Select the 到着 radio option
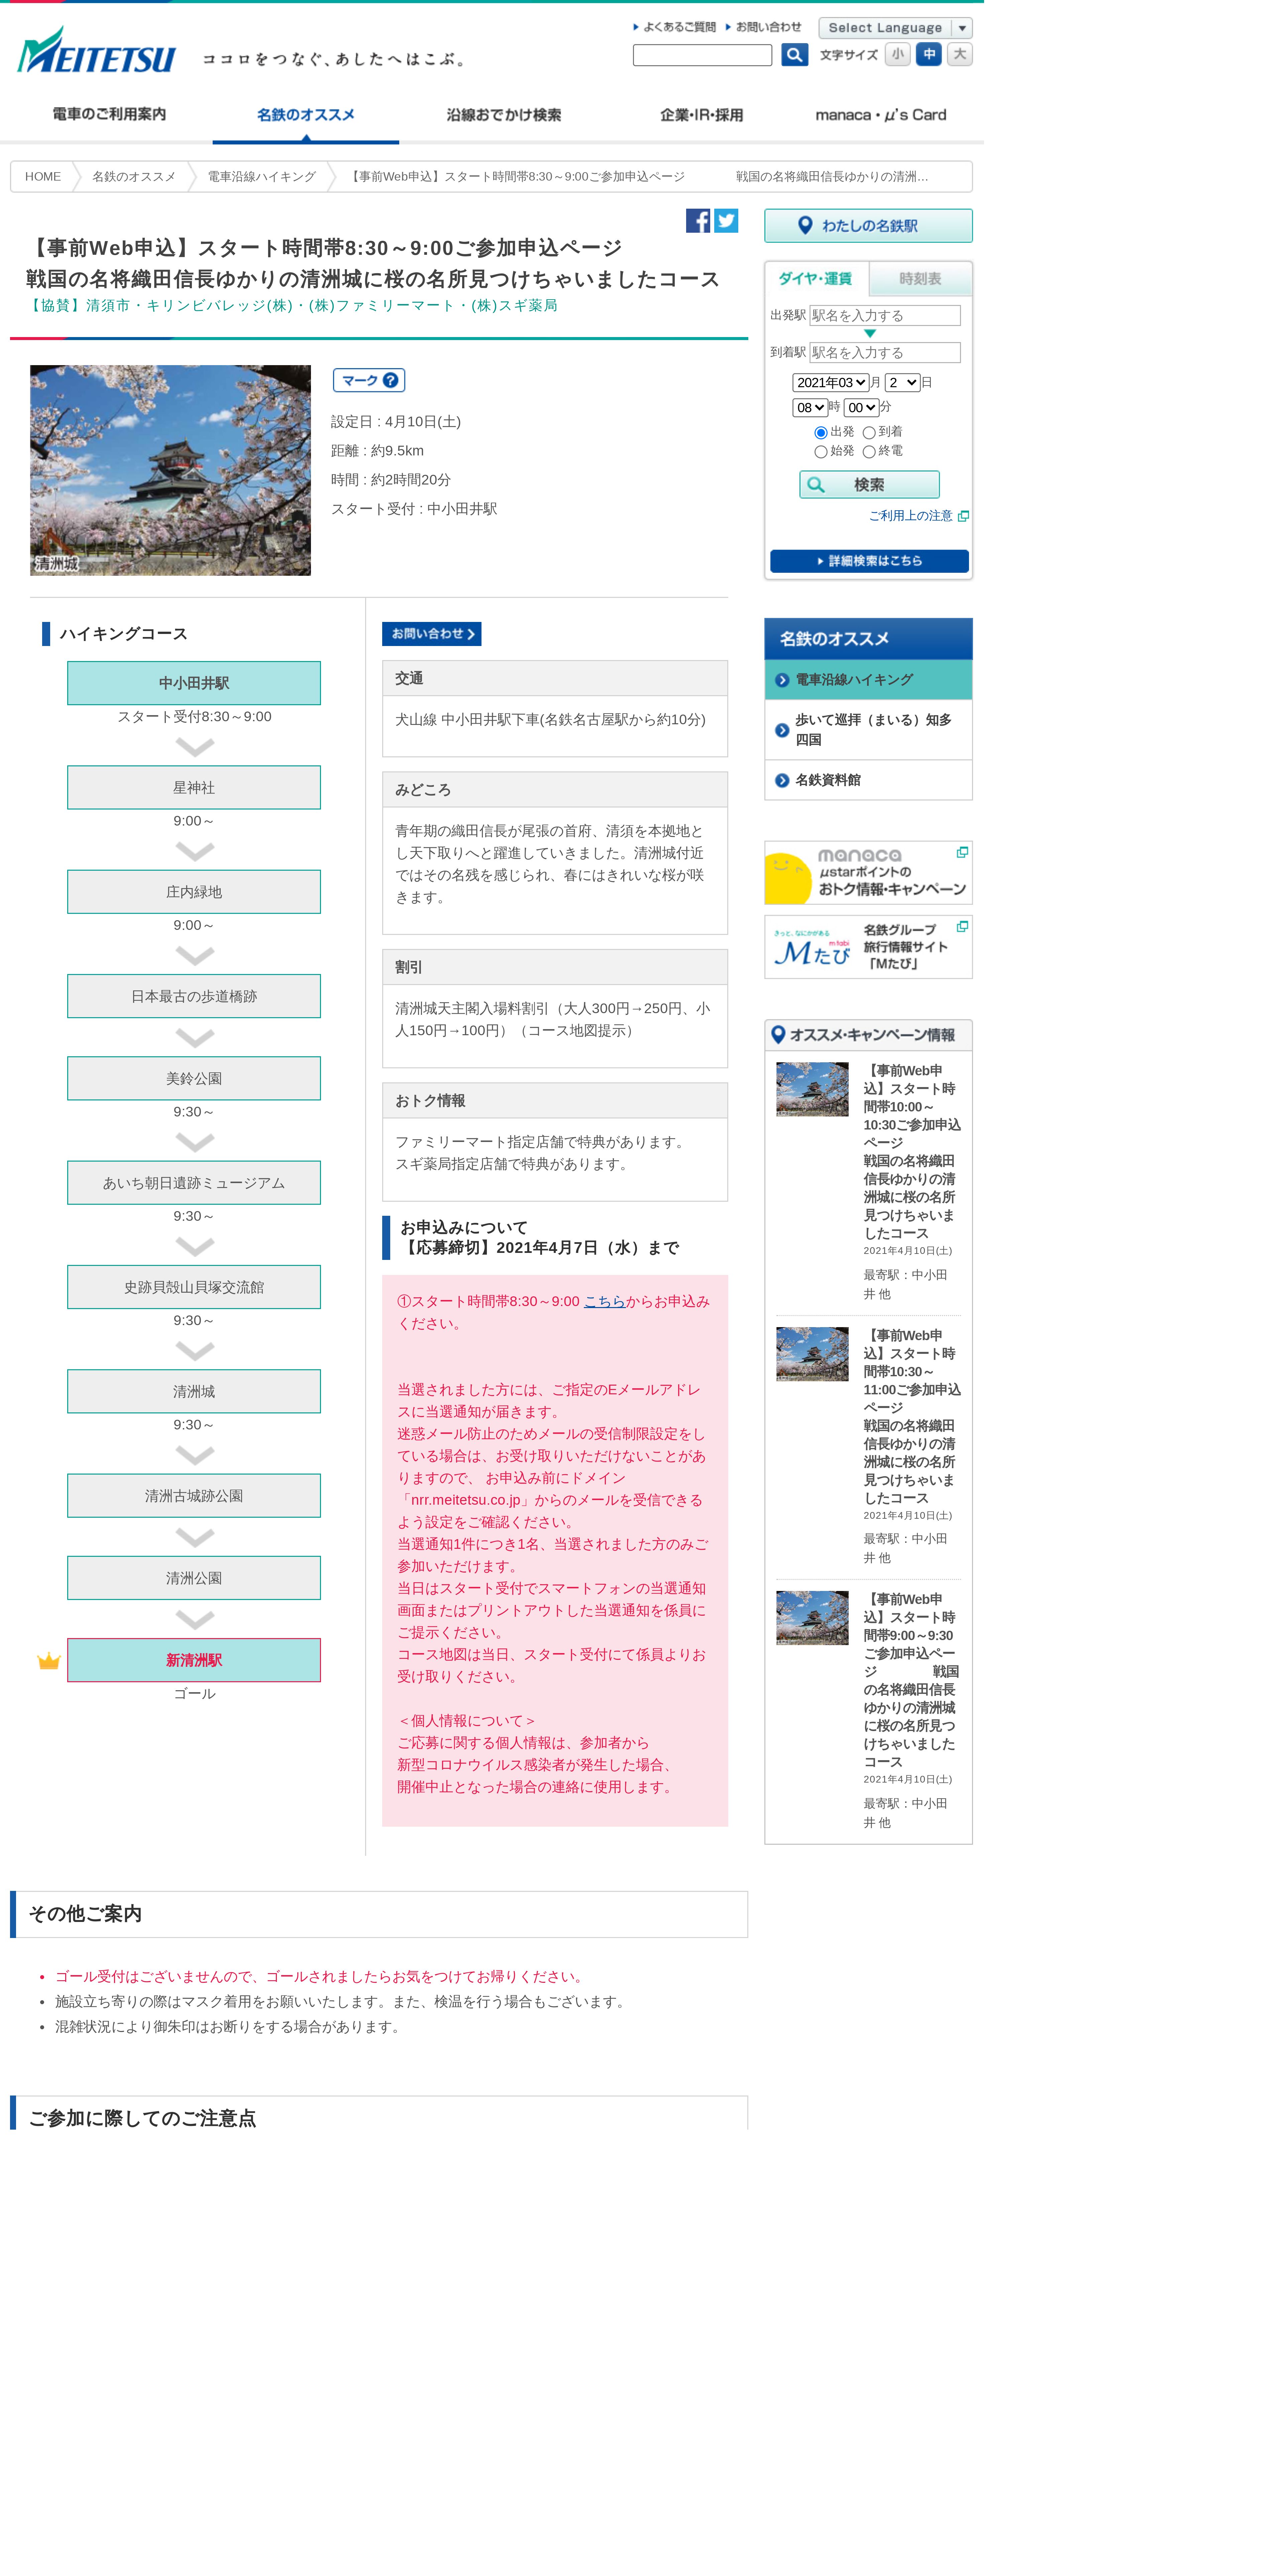This screenshot has height=2576, width=1288. click(x=869, y=433)
